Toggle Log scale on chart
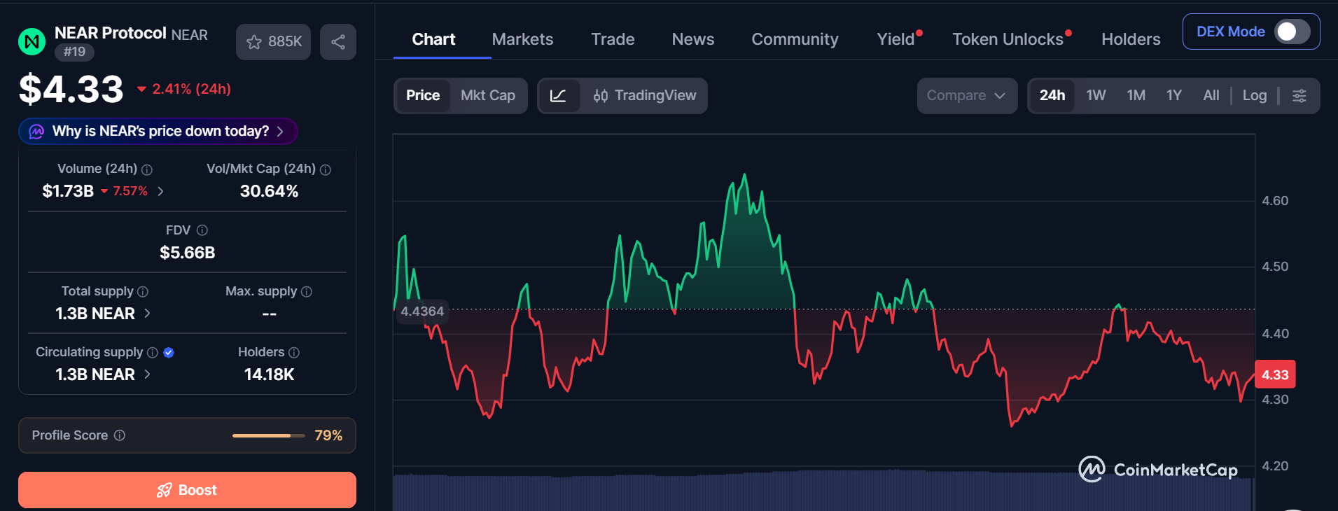 [x=1255, y=96]
